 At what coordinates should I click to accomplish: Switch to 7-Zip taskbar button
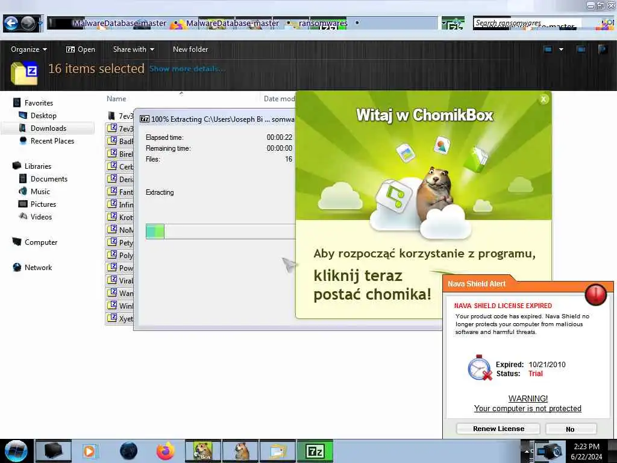(315, 451)
